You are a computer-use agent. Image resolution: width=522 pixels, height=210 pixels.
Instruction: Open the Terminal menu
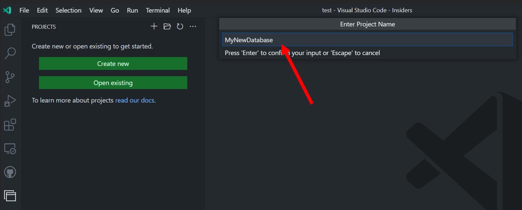(x=158, y=10)
